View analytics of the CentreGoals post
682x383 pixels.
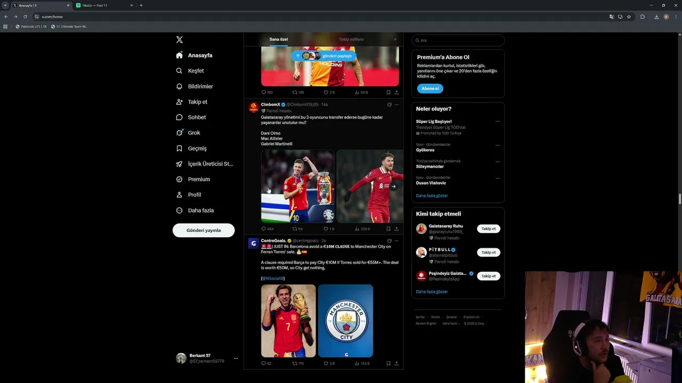[362, 363]
